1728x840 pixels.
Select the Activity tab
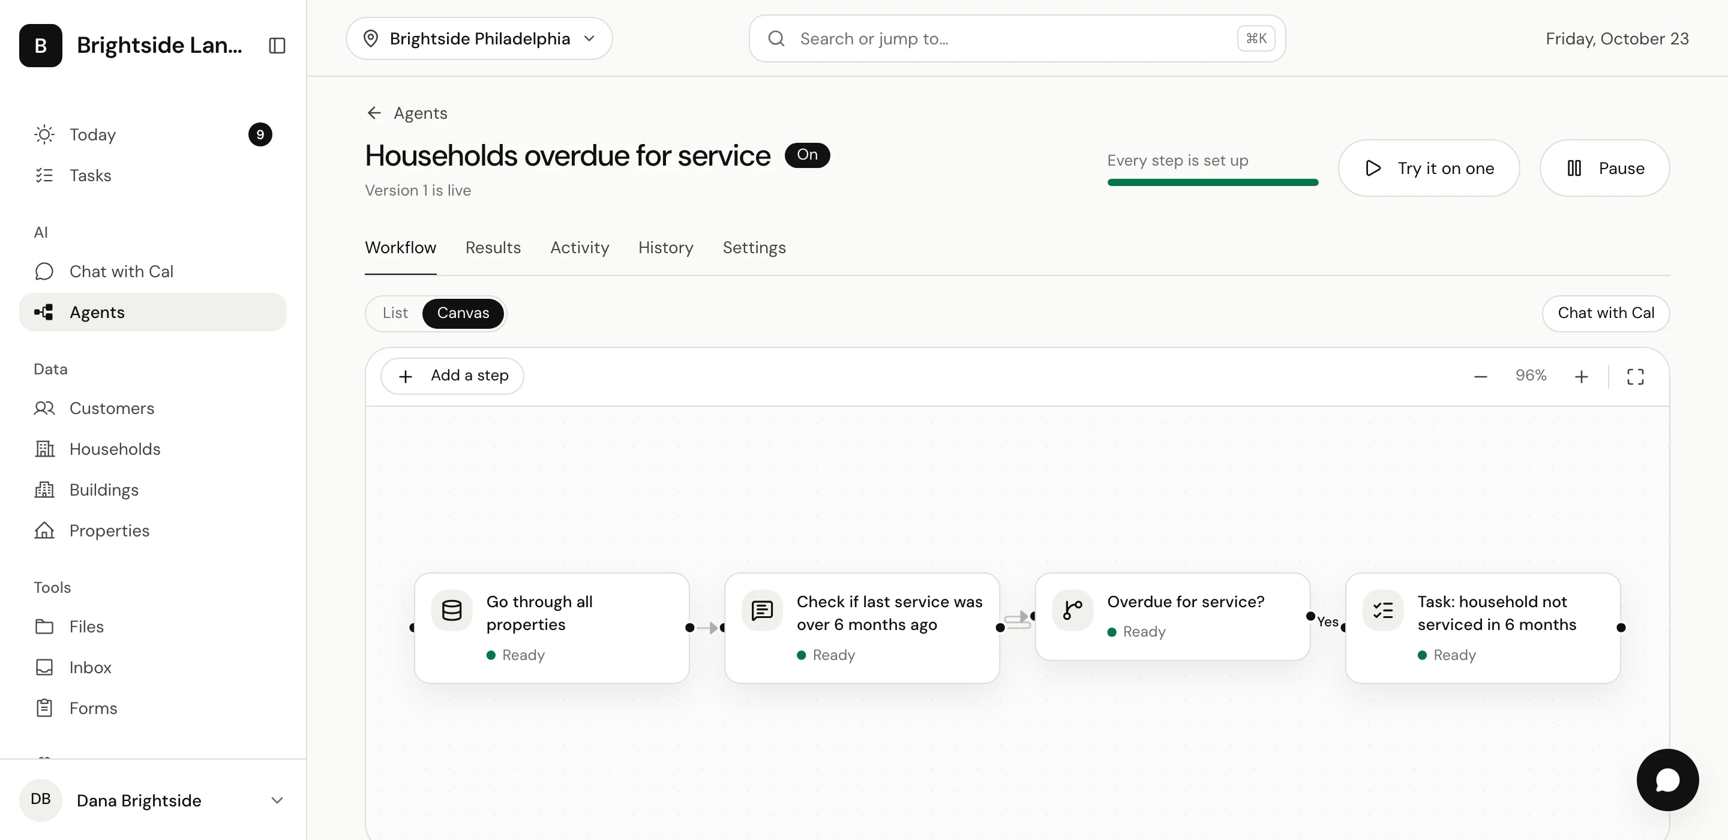point(580,248)
